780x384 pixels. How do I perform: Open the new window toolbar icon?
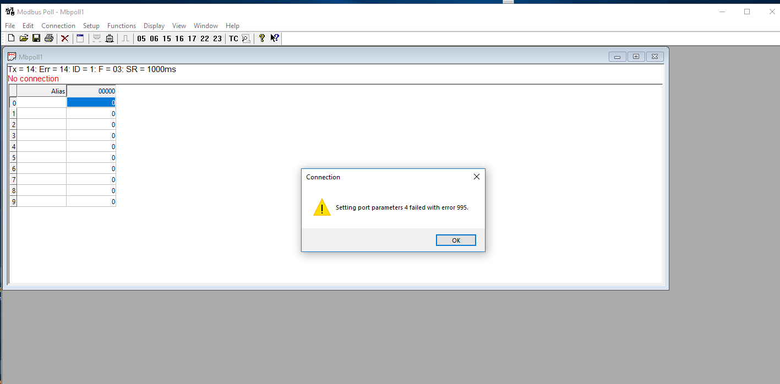(80, 39)
